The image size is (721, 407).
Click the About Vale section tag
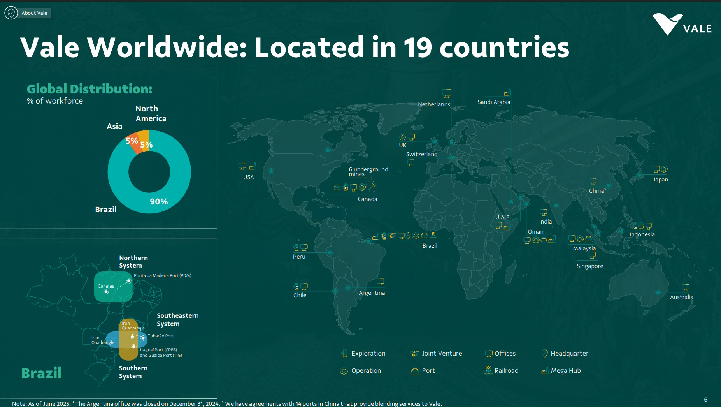34,13
